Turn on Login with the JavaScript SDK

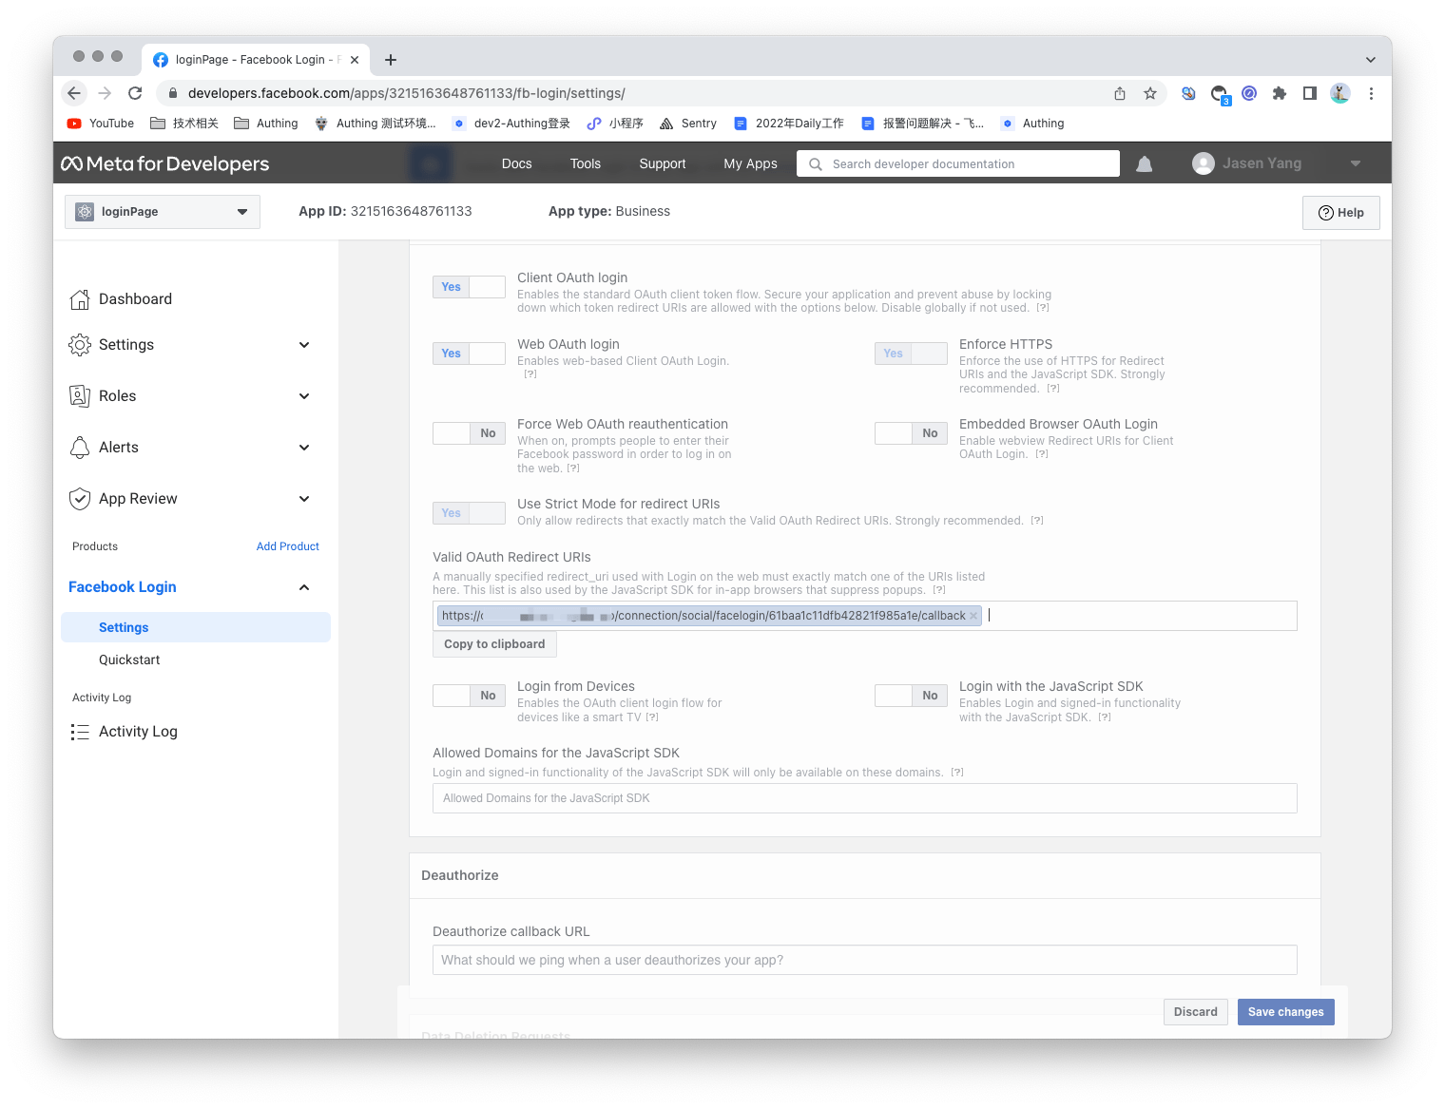point(911,696)
